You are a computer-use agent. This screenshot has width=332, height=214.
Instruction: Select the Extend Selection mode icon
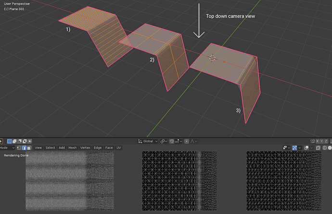(14, 141)
